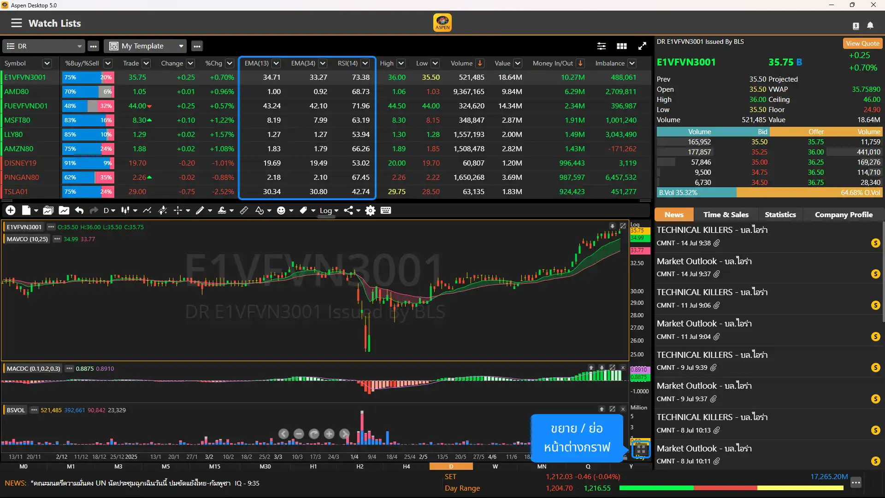Click the chart undo arrow

(x=79, y=211)
